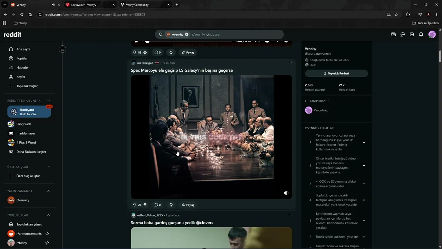Expand rule 1 about insults to streamers

click(x=364, y=142)
